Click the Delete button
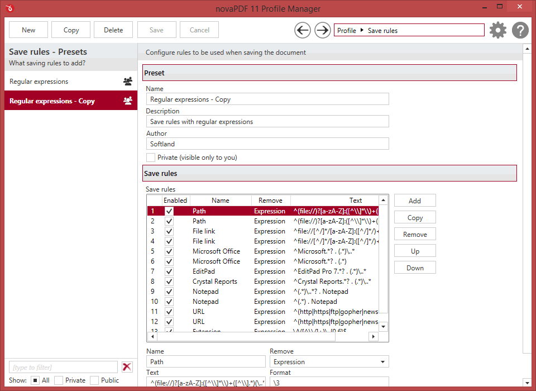The height and width of the screenshot is (391, 536). tap(113, 30)
